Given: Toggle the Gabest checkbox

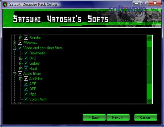Looking at the screenshot, I should click(26, 63).
